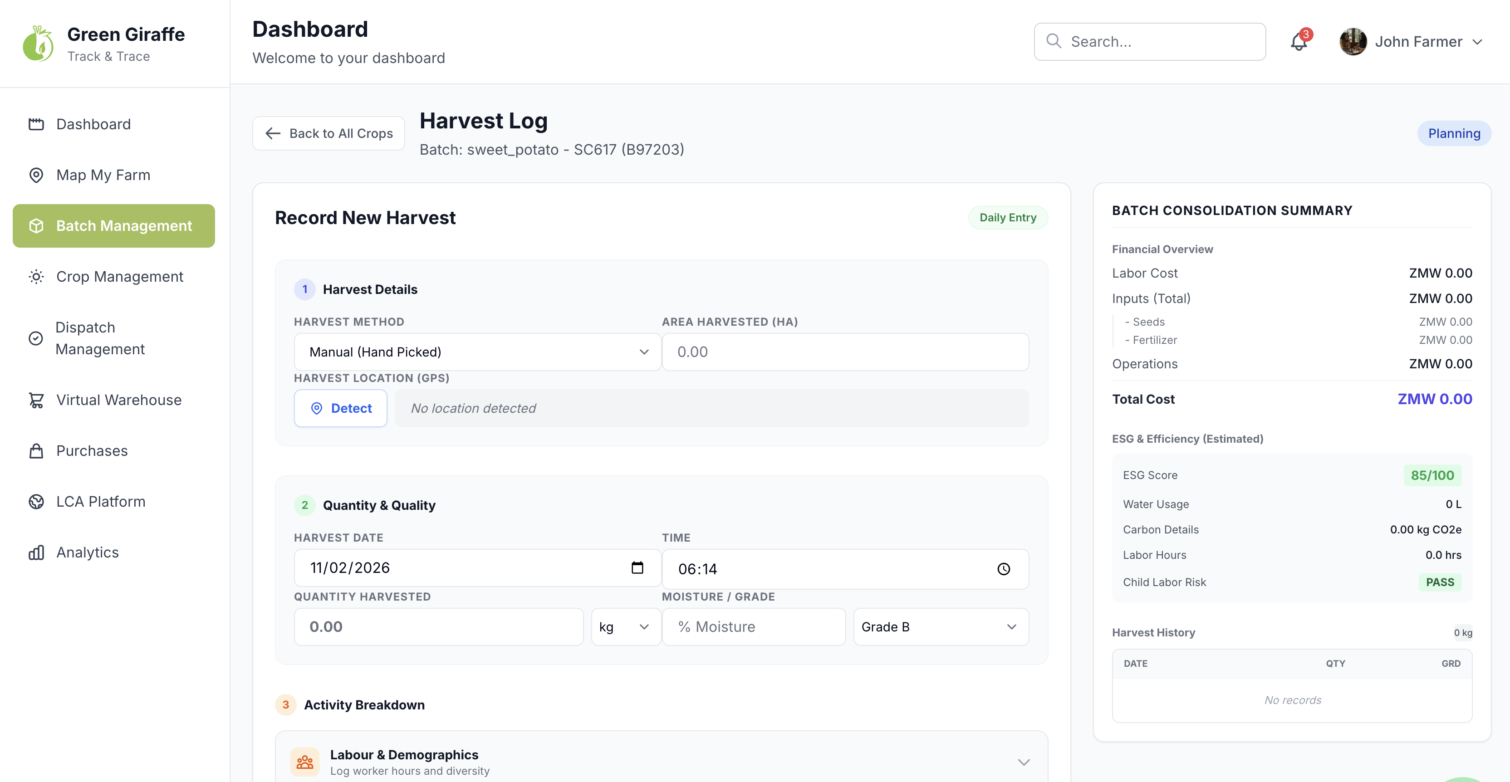Click the GPS pin icon in Detect button

pyautogui.click(x=317, y=409)
